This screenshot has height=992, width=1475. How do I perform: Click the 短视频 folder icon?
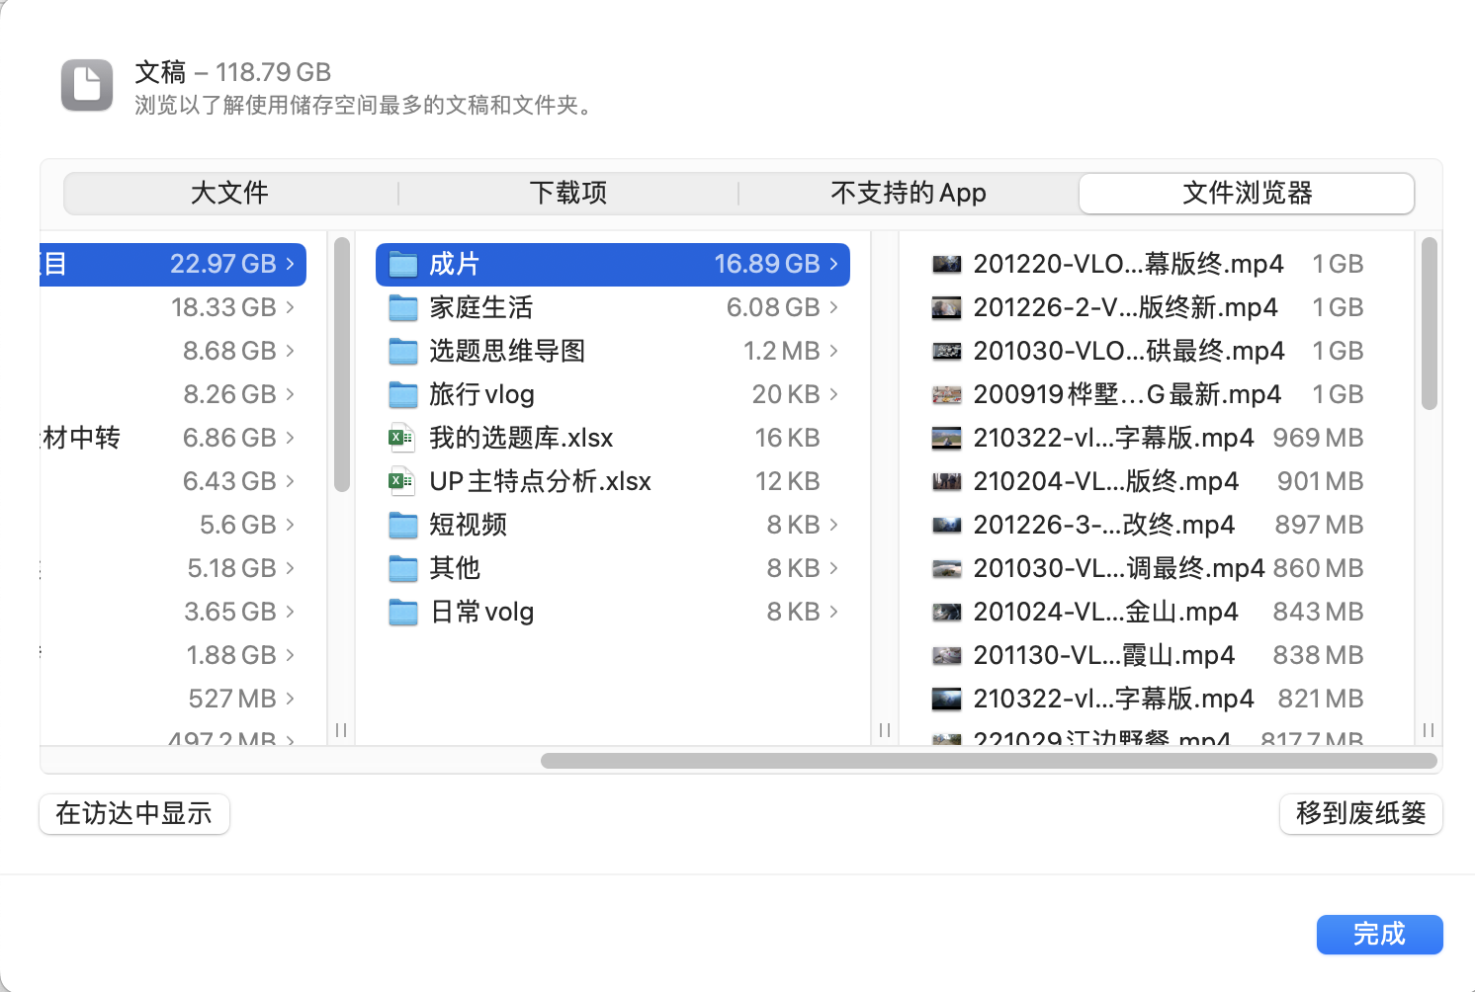[402, 525]
